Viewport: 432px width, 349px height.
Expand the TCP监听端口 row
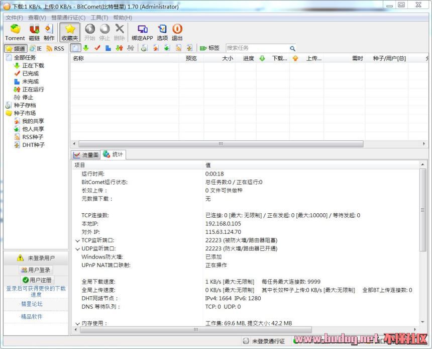[78, 241]
